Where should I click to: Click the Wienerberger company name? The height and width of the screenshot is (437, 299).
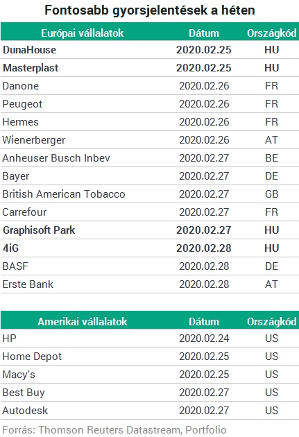34,140
